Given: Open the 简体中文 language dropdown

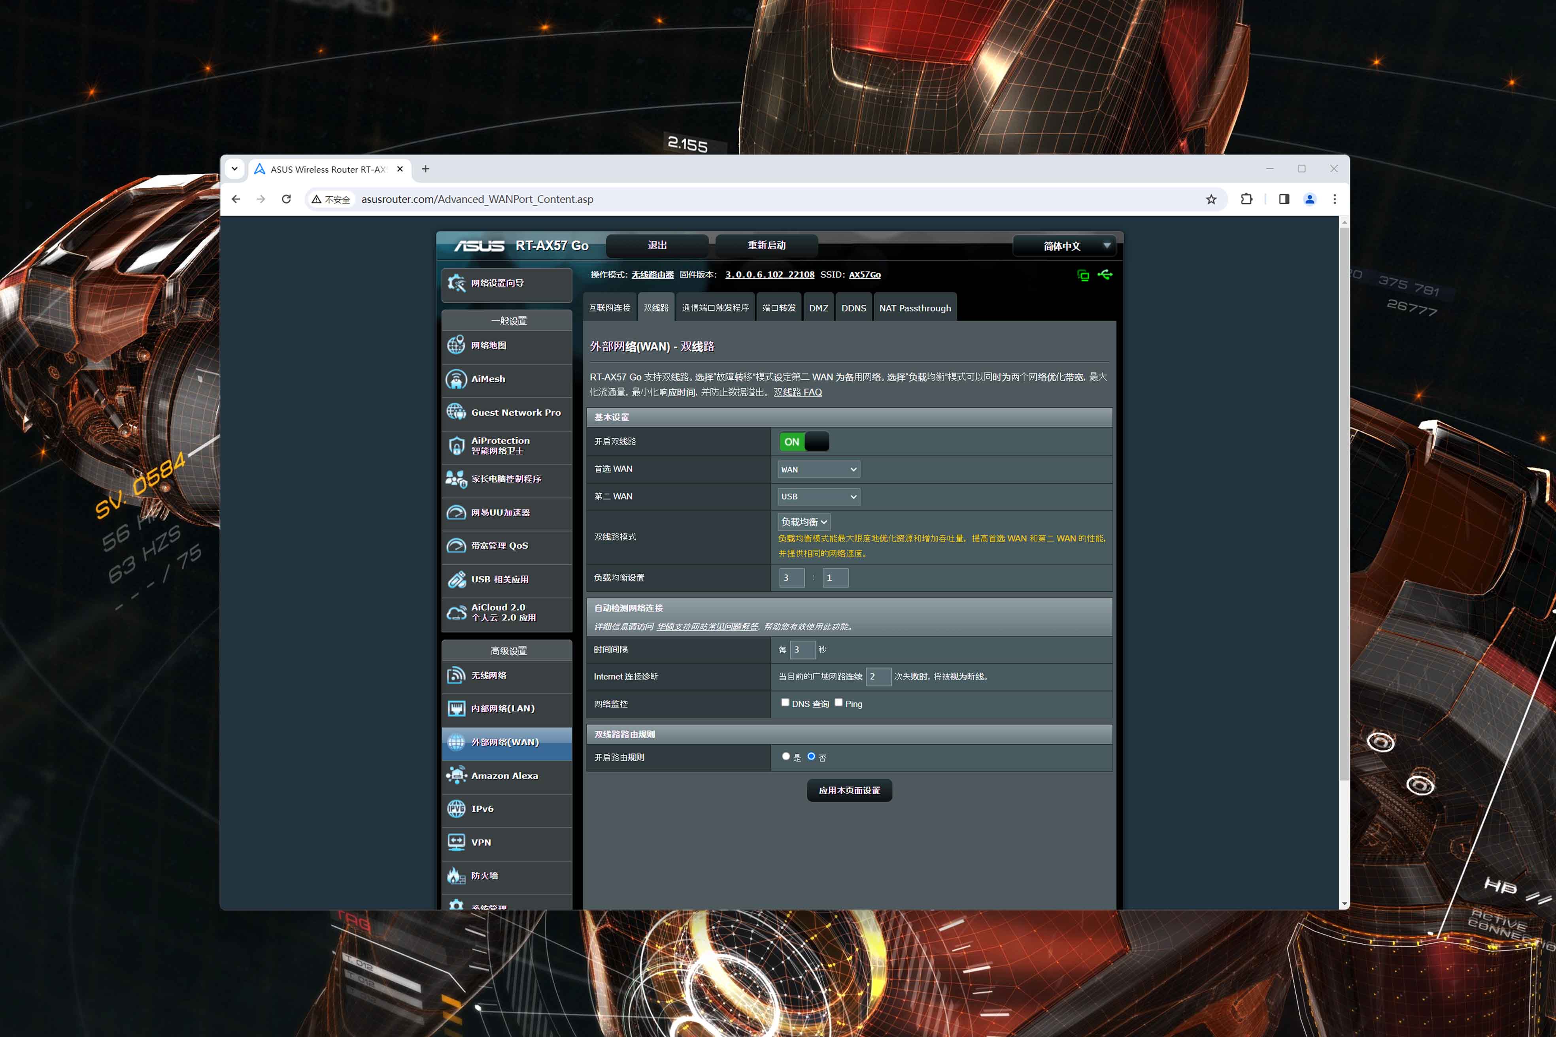Looking at the screenshot, I should coord(1065,246).
